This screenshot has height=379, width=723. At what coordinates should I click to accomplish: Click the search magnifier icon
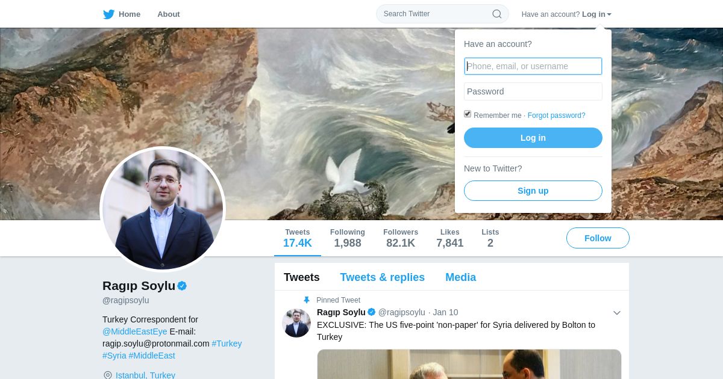[x=497, y=14]
